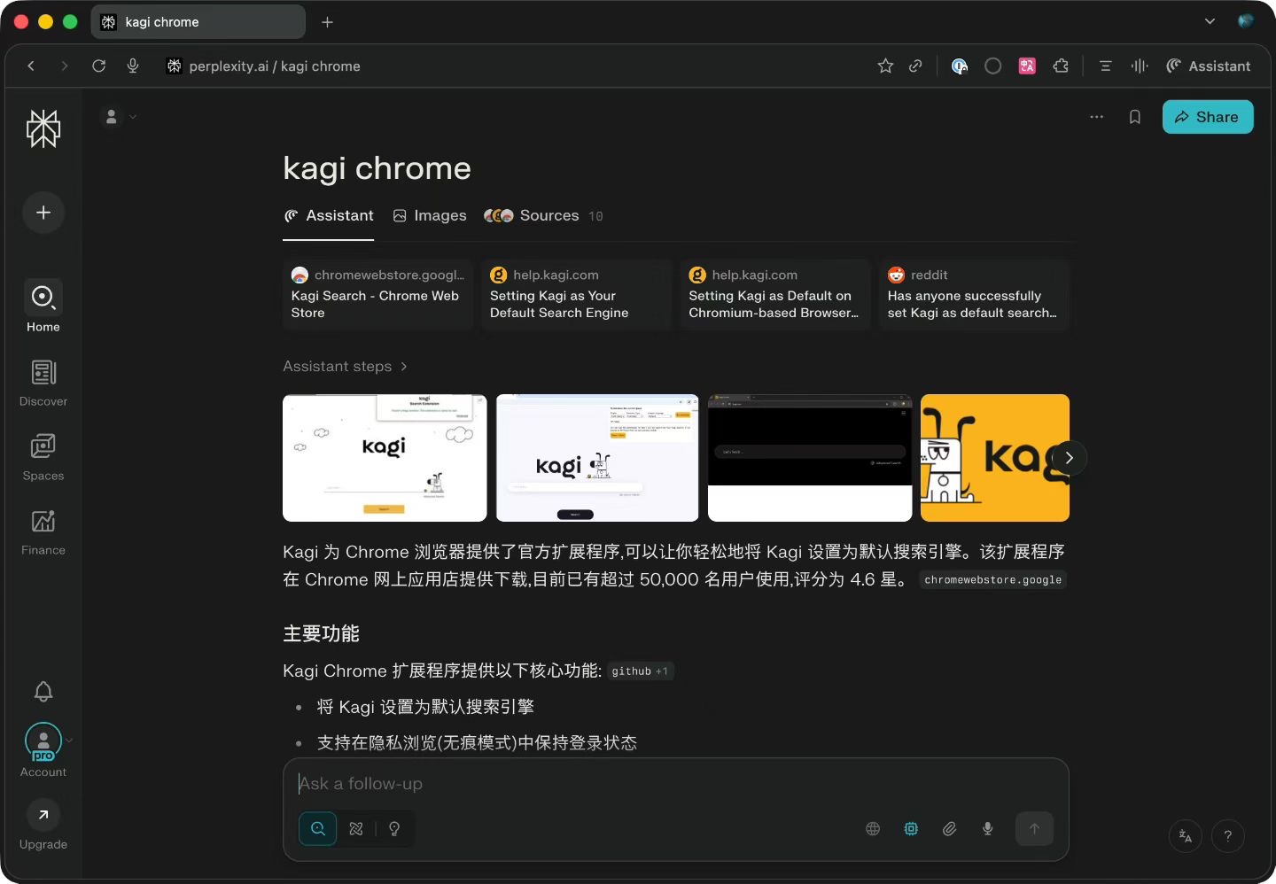Click the audio waveform icon in the toolbar

[x=1140, y=66]
